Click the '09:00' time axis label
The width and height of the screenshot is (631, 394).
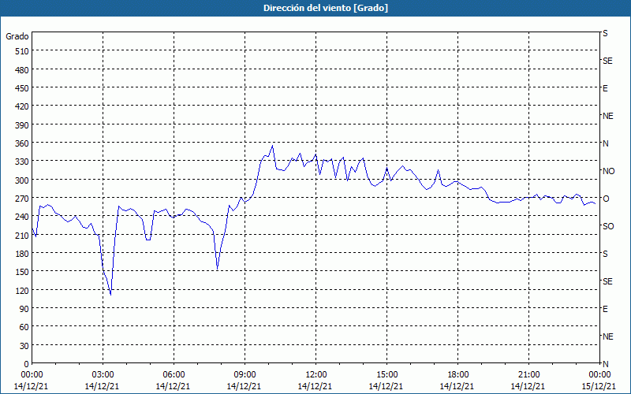(245, 375)
